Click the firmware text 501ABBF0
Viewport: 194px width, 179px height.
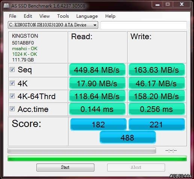tap(23, 43)
